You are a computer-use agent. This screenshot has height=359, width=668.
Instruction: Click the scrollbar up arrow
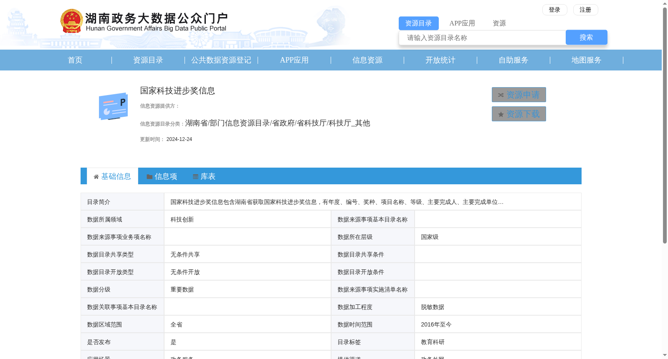665,3
